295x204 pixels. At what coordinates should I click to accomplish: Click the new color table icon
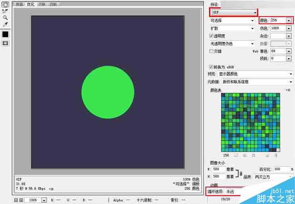[267, 155]
